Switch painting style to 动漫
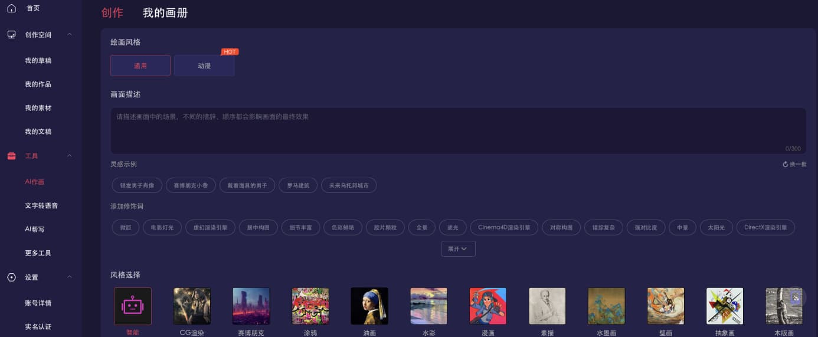The image size is (818, 337). pyautogui.click(x=204, y=66)
